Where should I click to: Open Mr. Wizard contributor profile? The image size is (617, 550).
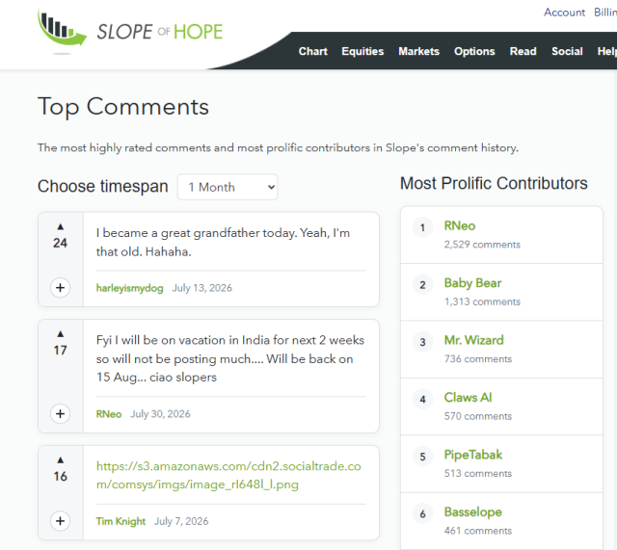[473, 340]
